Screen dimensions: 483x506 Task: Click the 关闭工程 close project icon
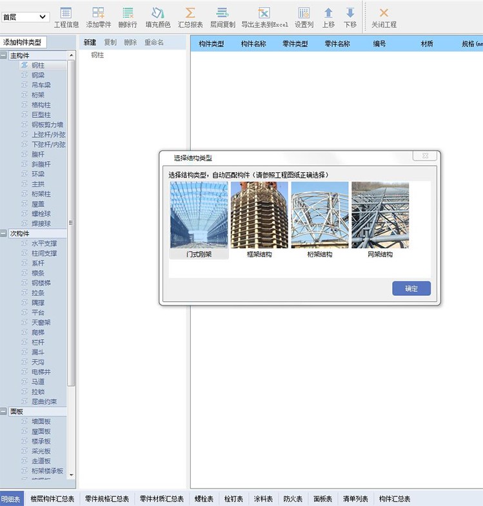coord(384,17)
